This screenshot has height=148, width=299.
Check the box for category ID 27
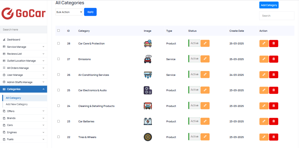pyautogui.click(x=59, y=59)
